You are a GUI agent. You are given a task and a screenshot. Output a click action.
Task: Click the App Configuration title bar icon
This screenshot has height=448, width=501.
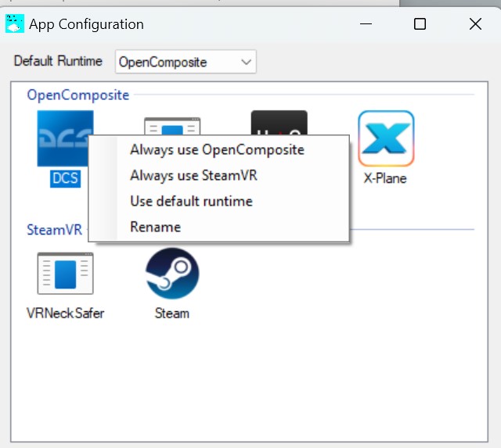click(x=15, y=23)
